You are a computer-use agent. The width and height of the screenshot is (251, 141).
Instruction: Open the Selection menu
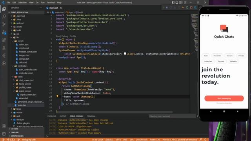(22, 2)
